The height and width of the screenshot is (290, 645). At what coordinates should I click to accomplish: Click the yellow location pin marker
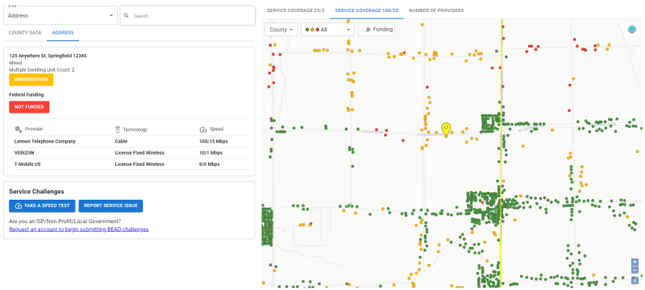pyautogui.click(x=446, y=130)
